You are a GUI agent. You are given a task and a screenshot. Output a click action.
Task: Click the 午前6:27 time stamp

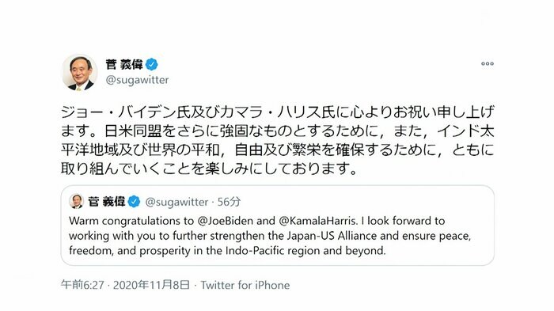82,285
